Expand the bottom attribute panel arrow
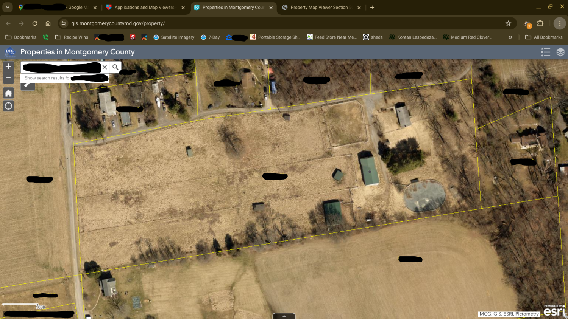 pos(284,316)
